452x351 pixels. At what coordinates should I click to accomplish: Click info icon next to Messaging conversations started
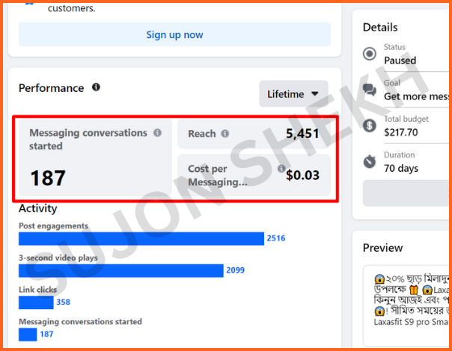pyautogui.click(x=157, y=133)
